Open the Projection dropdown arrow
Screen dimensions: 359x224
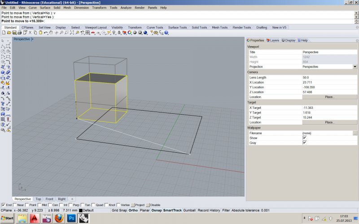[x=355, y=66]
